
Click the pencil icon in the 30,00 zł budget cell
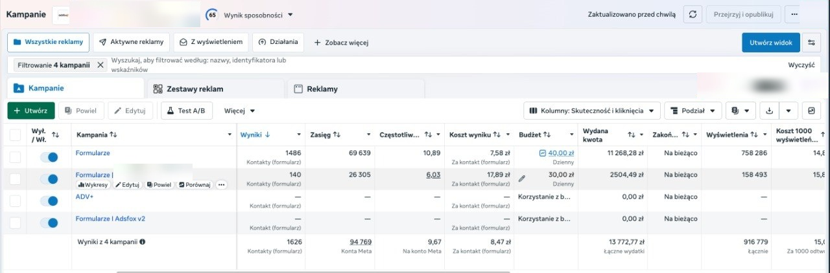(522, 179)
